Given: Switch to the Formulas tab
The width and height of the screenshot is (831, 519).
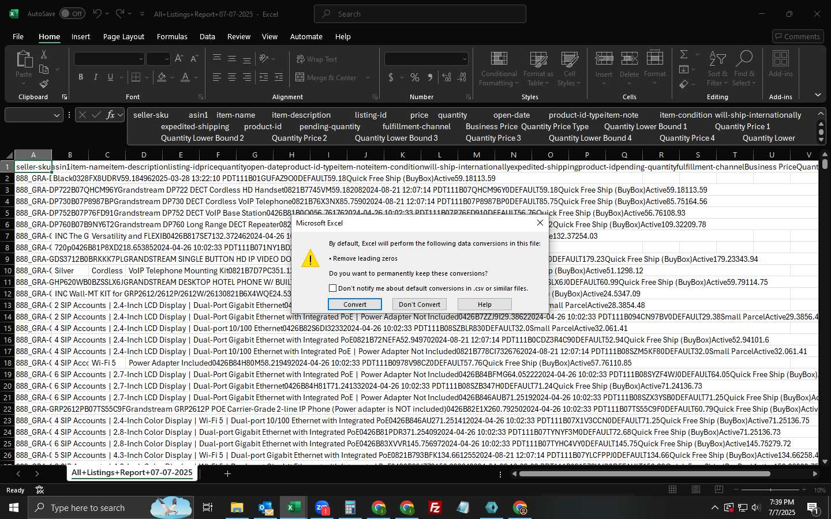Looking at the screenshot, I should [172, 36].
